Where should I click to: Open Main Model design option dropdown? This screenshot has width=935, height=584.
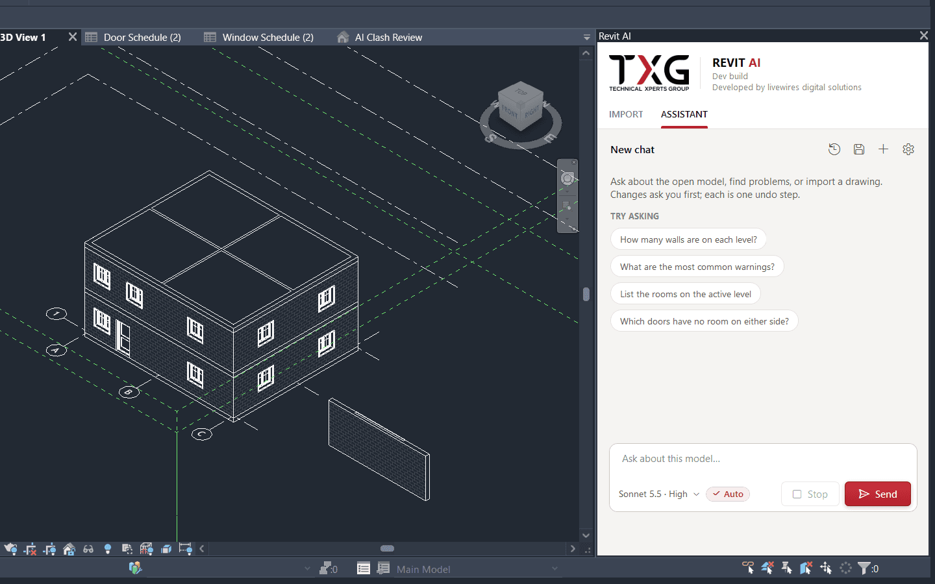pos(477,569)
